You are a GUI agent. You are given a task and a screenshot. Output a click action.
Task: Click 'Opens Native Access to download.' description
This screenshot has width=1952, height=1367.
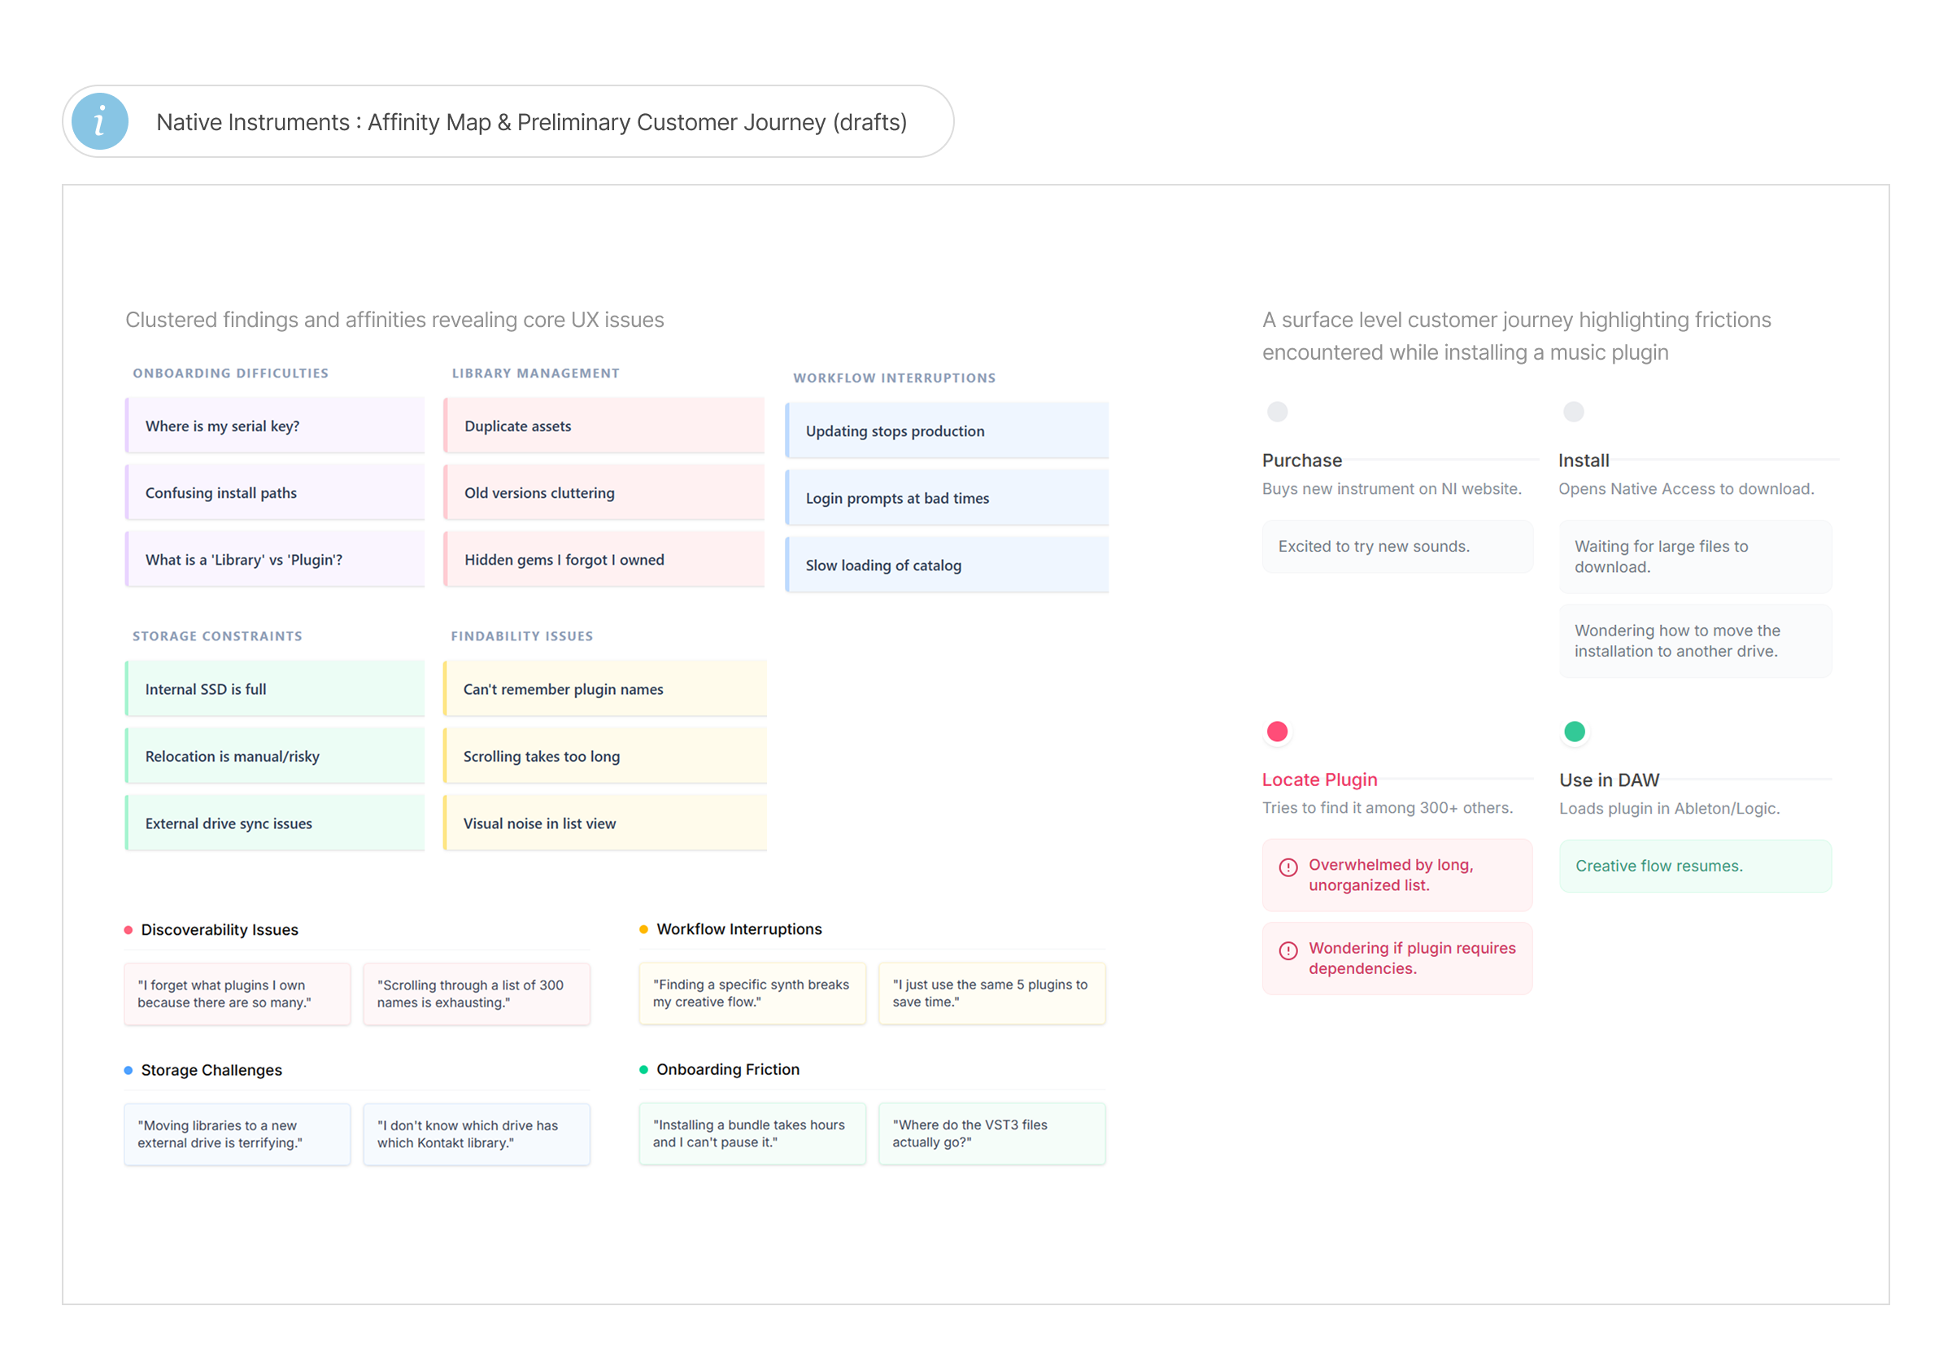(1686, 488)
